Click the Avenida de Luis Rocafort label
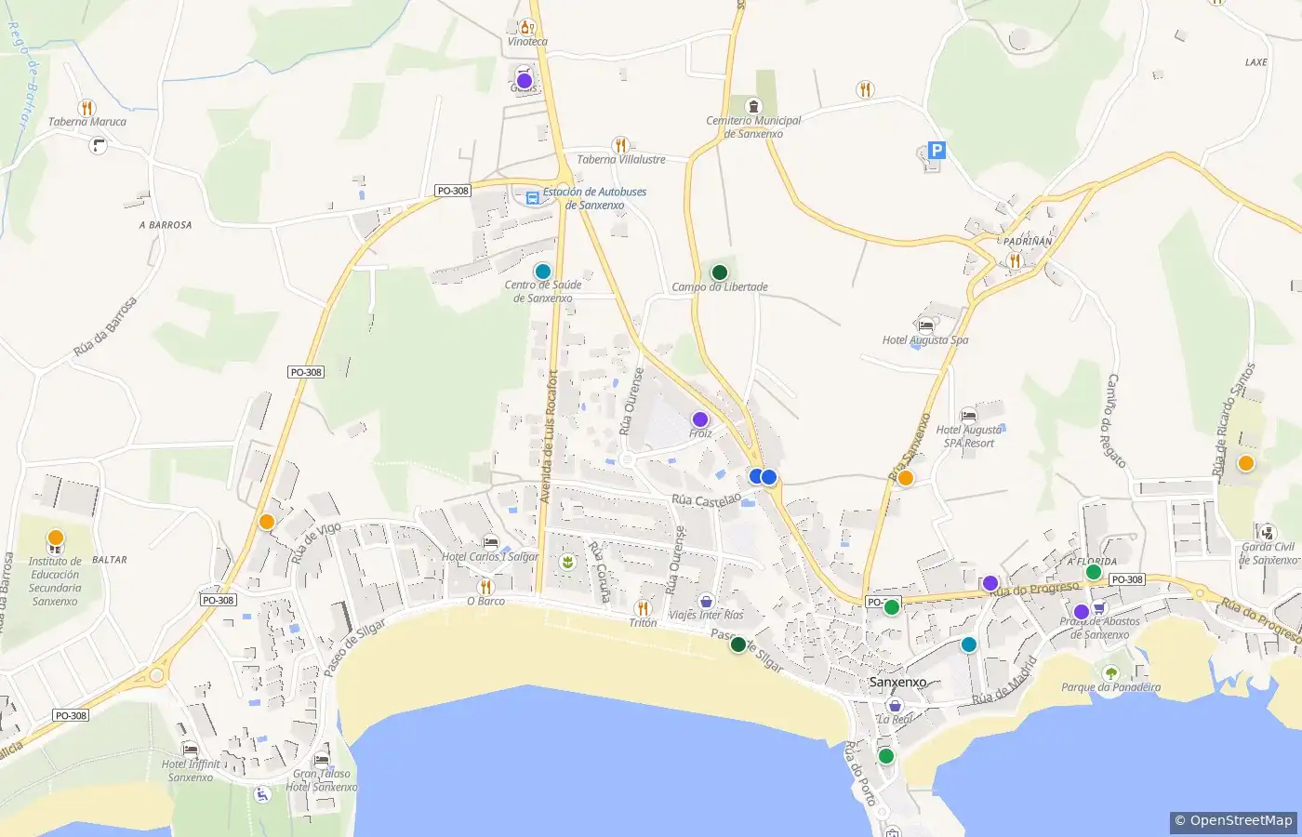This screenshot has width=1302, height=837. coord(549,437)
